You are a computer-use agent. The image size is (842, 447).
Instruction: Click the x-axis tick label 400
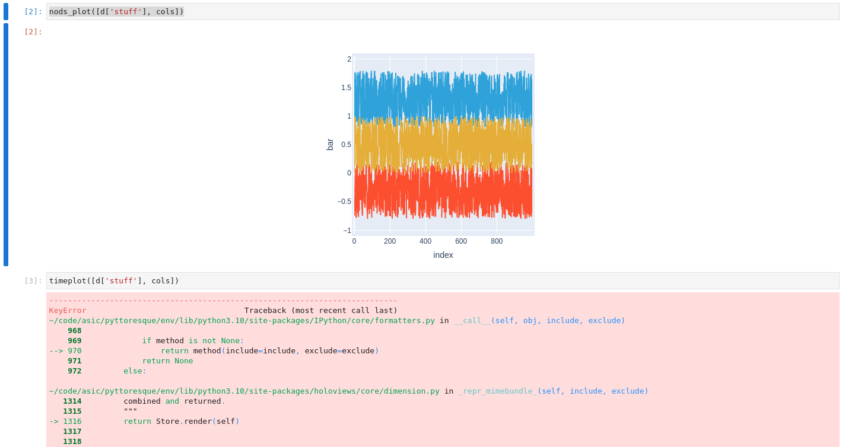tap(425, 241)
